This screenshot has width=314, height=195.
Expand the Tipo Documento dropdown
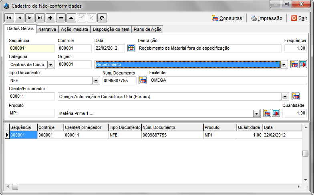[96, 81]
